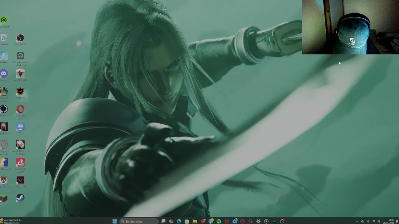Screen dimensions: 399x224
Task: Open the XSplit VCam webcam desktop shortcut
Action: [20, 128]
